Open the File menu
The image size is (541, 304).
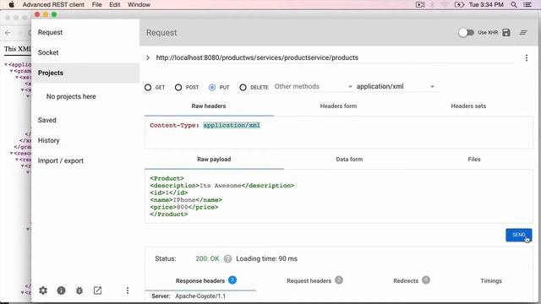click(96, 4)
